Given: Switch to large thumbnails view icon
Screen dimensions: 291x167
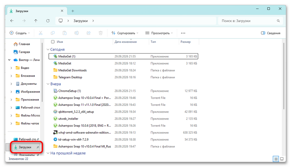Looking at the screenshot, I should (x=282, y=159).
